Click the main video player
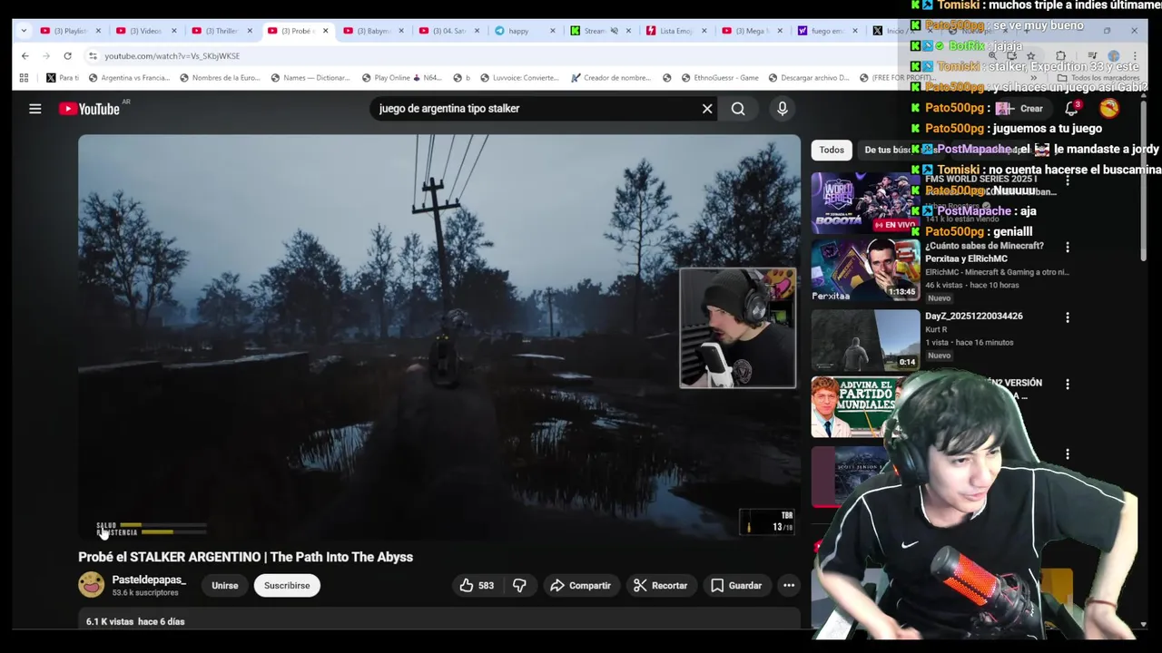 tap(439, 338)
